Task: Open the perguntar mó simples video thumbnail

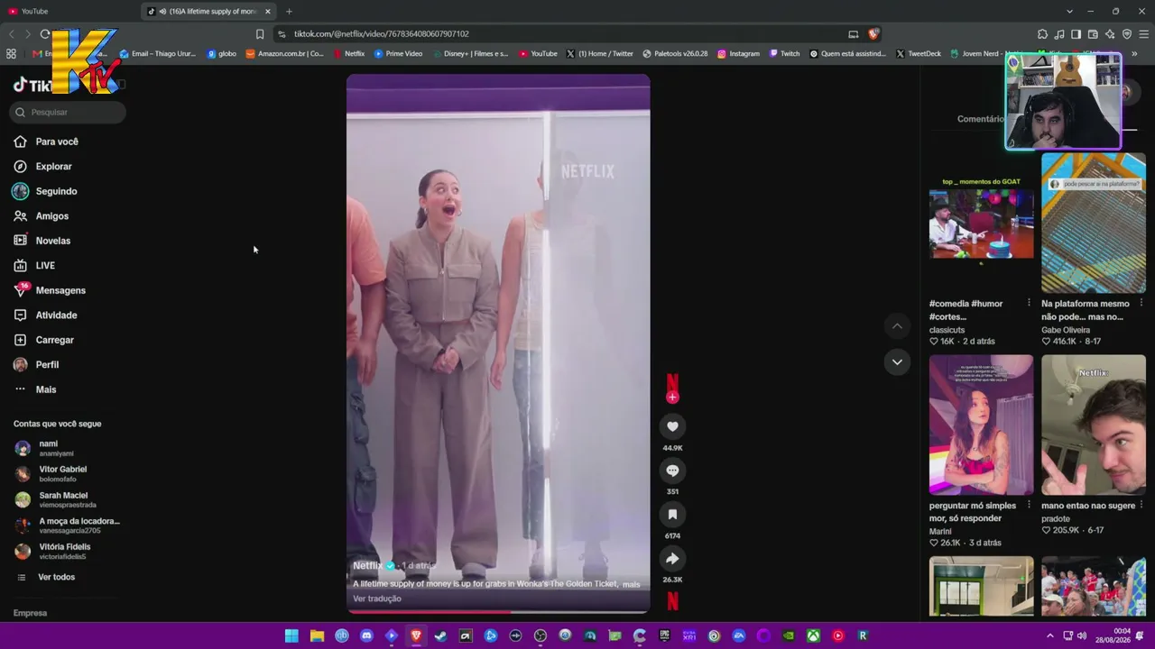Action: click(982, 425)
